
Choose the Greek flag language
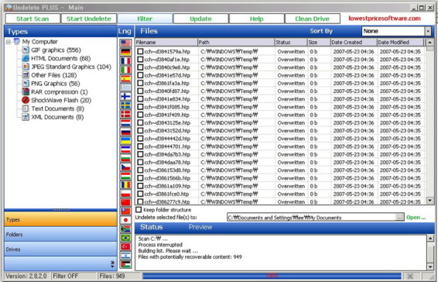click(x=125, y=88)
